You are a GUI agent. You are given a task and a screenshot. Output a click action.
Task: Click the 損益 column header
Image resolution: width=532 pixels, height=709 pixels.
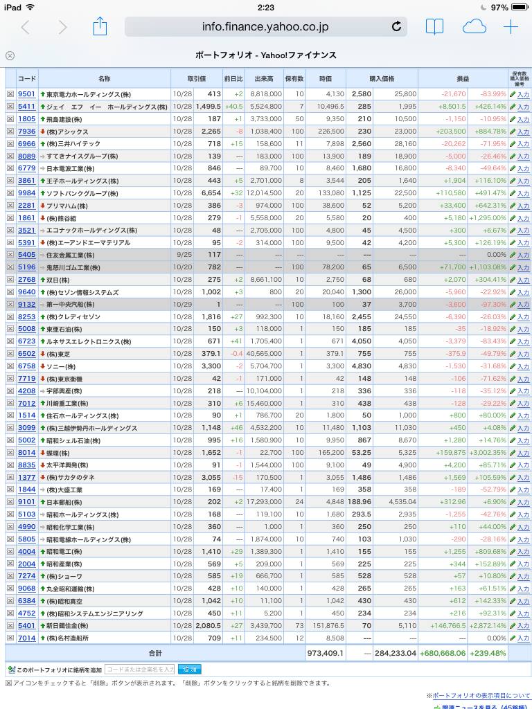[x=463, y=79]
